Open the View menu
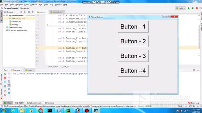 [12, 5]
